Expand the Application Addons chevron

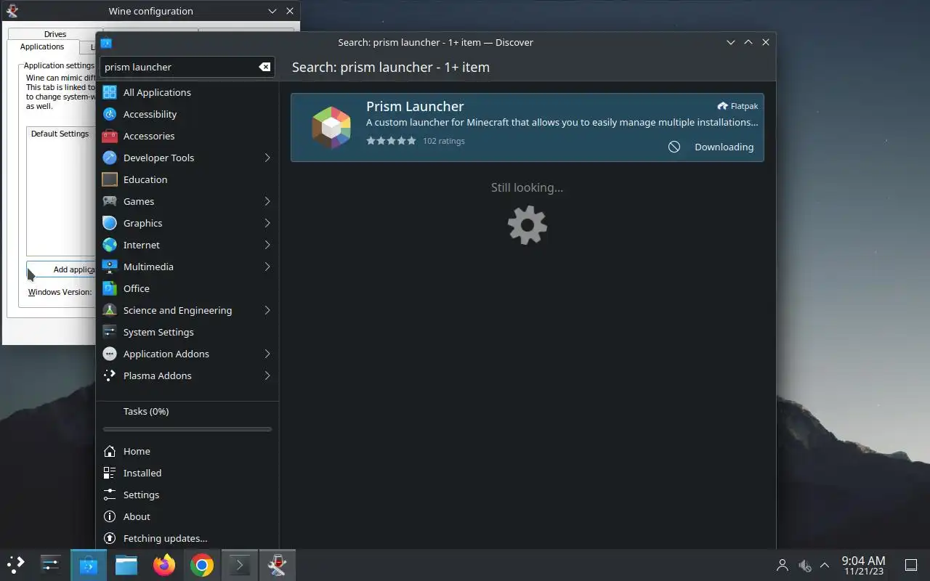point(267,354)
